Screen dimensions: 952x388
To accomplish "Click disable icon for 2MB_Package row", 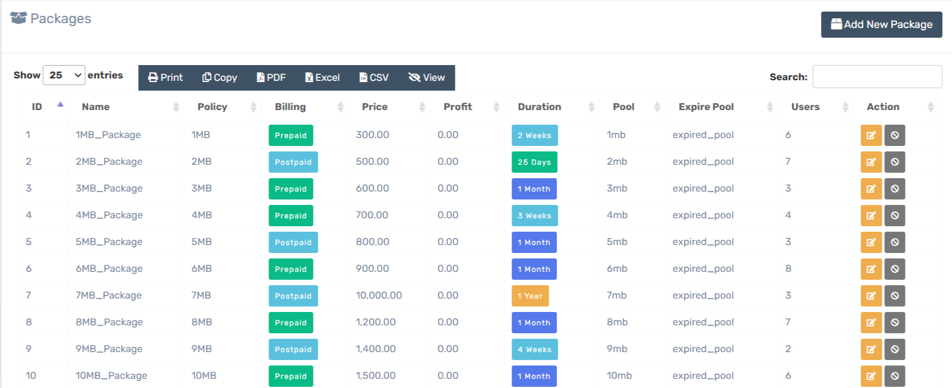I will pos(894,162).
